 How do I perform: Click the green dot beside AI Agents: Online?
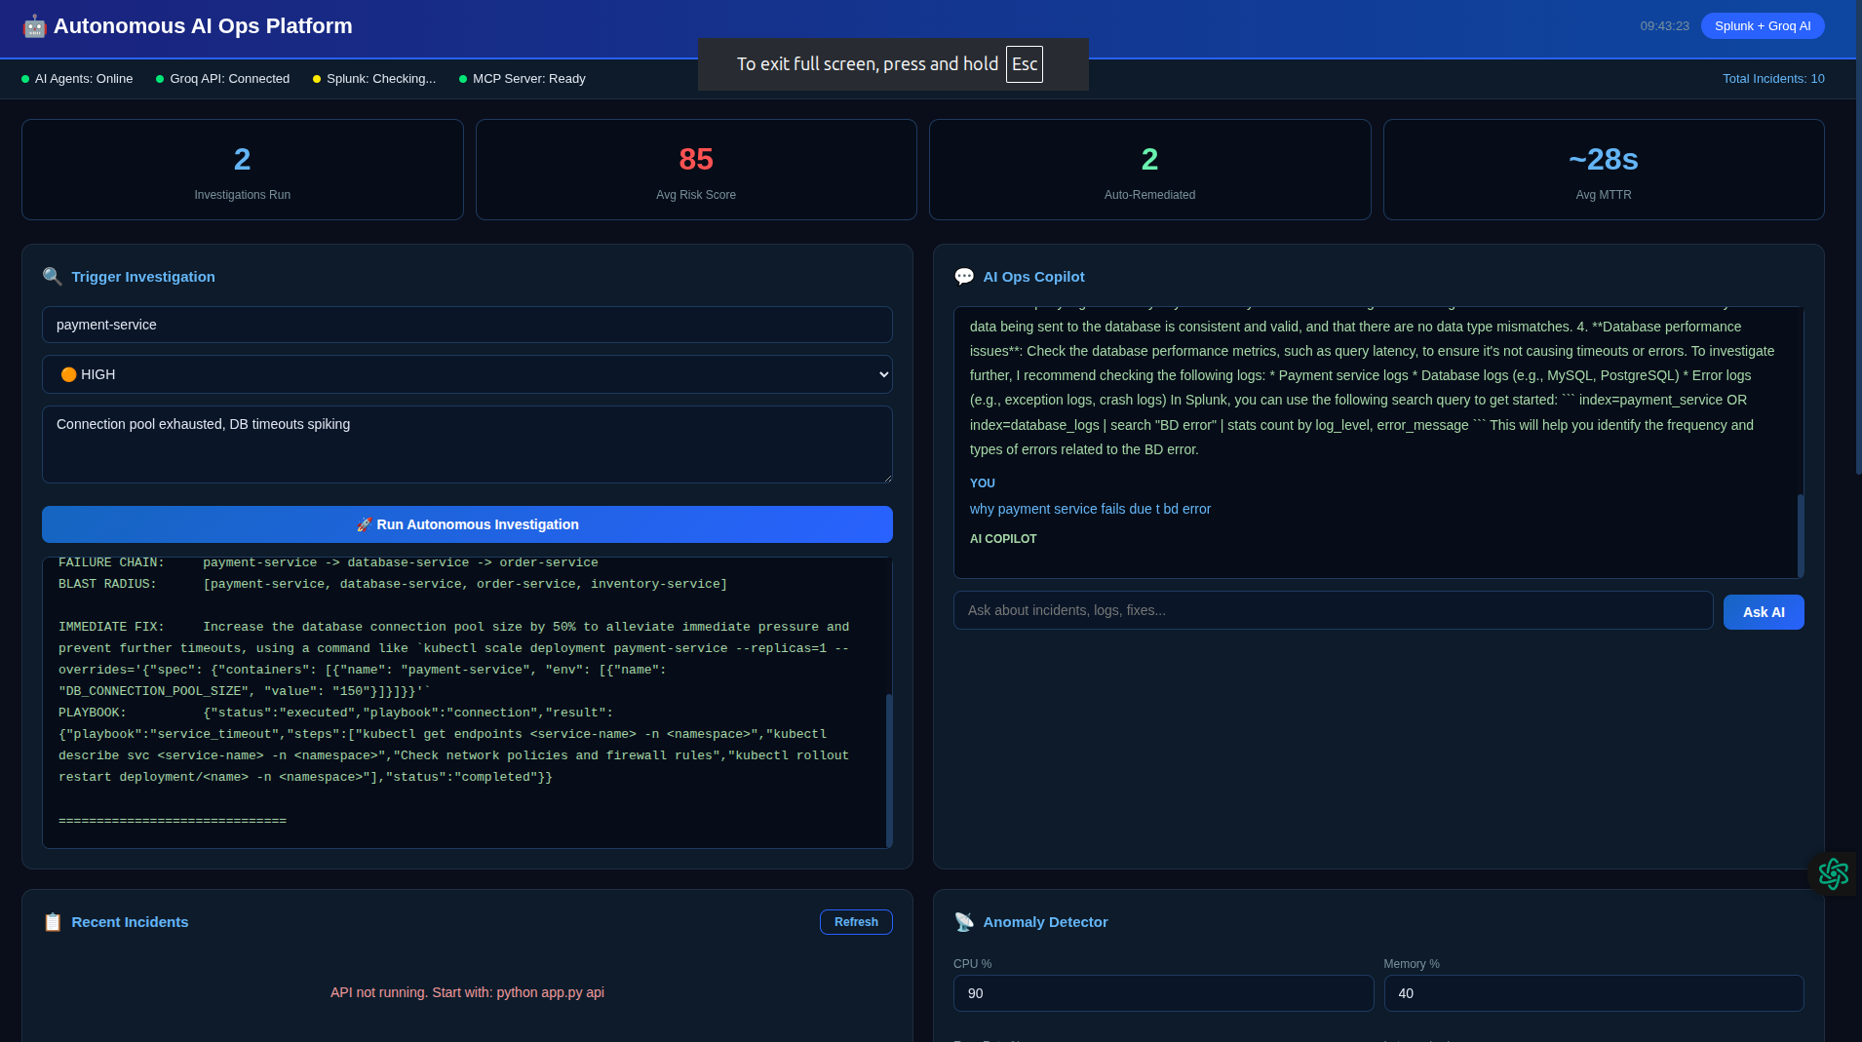(x=25, y=79)
